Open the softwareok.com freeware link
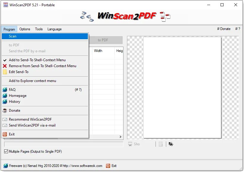 56,165
